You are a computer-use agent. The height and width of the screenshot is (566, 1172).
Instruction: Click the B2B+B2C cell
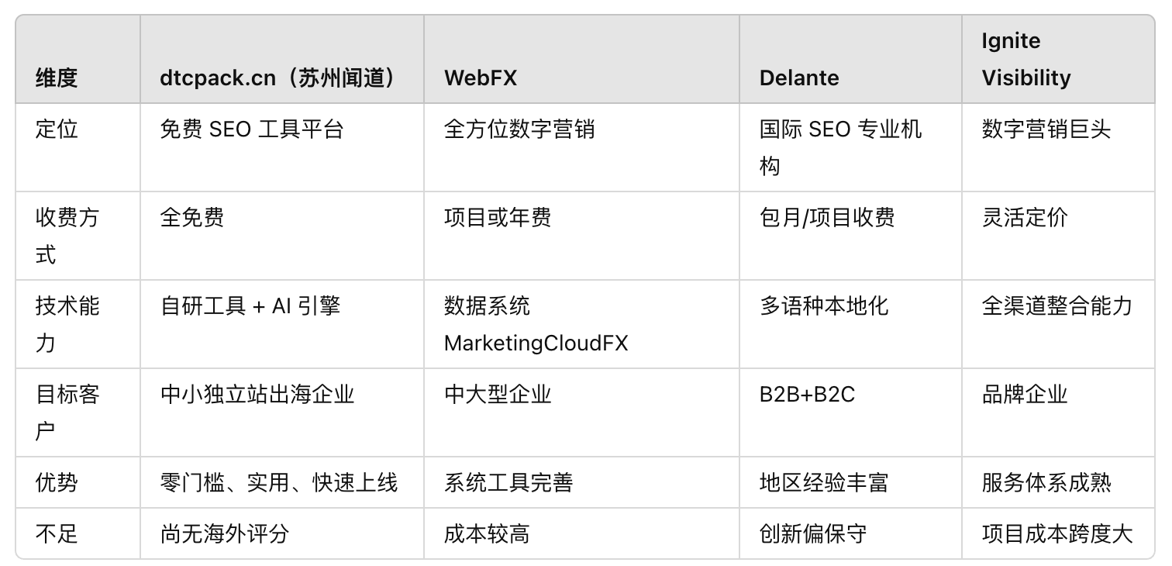coord(807,394)
